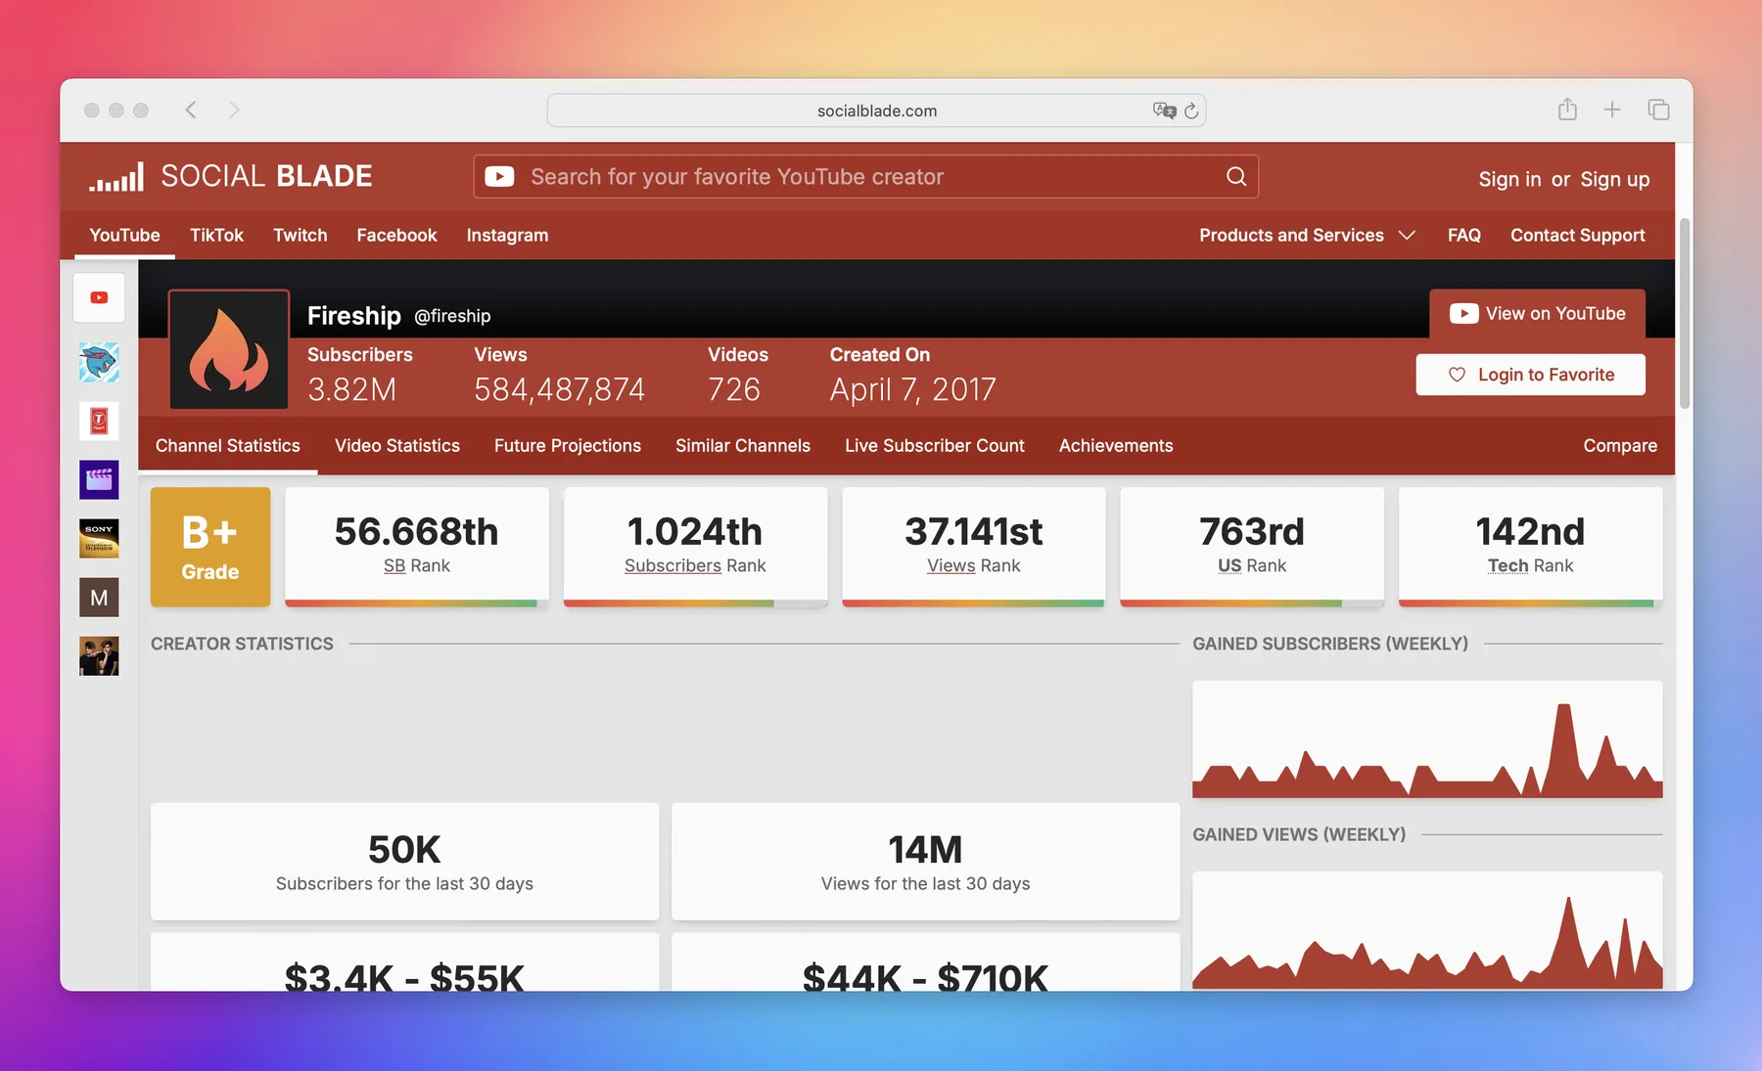Click the Views Rank underlined label
This screenshot has height=1071, width=1762.
click(951, 566)
